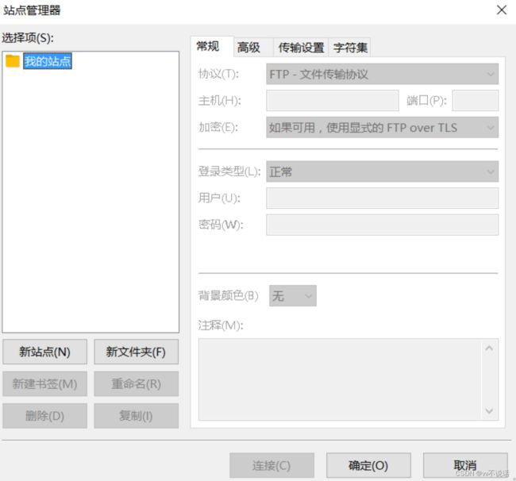Open the 高级 tab
516x481 pixels.
click(x=253, y=48)
